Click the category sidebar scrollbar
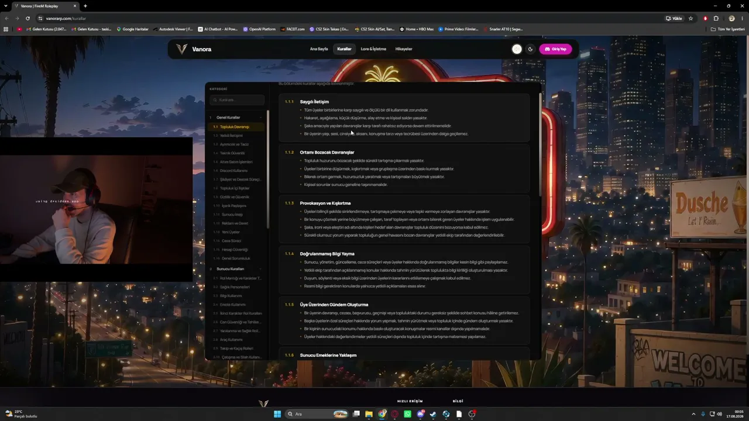This screenshot has height=421, width=749. tap(268, 170)
